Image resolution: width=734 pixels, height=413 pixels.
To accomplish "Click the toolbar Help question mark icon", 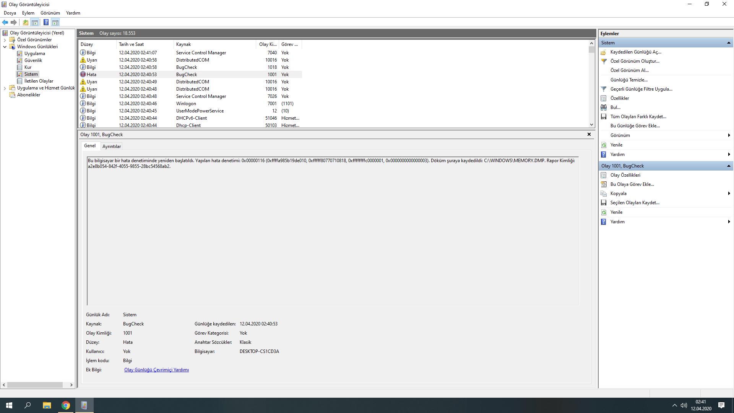I will [46, 22].
